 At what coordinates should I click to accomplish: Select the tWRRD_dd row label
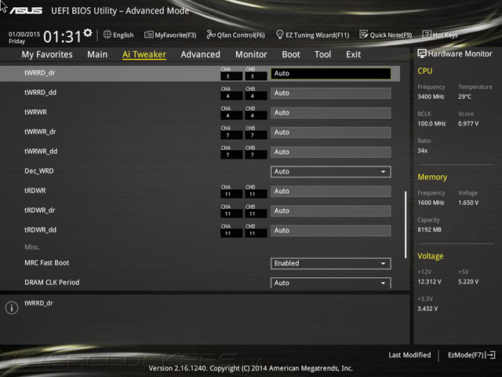click(x=40, y=93)
